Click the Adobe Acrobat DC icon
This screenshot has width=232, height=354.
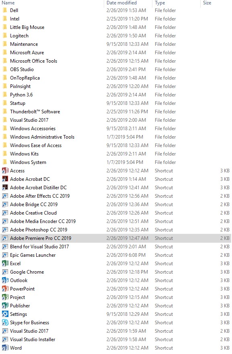5,179
